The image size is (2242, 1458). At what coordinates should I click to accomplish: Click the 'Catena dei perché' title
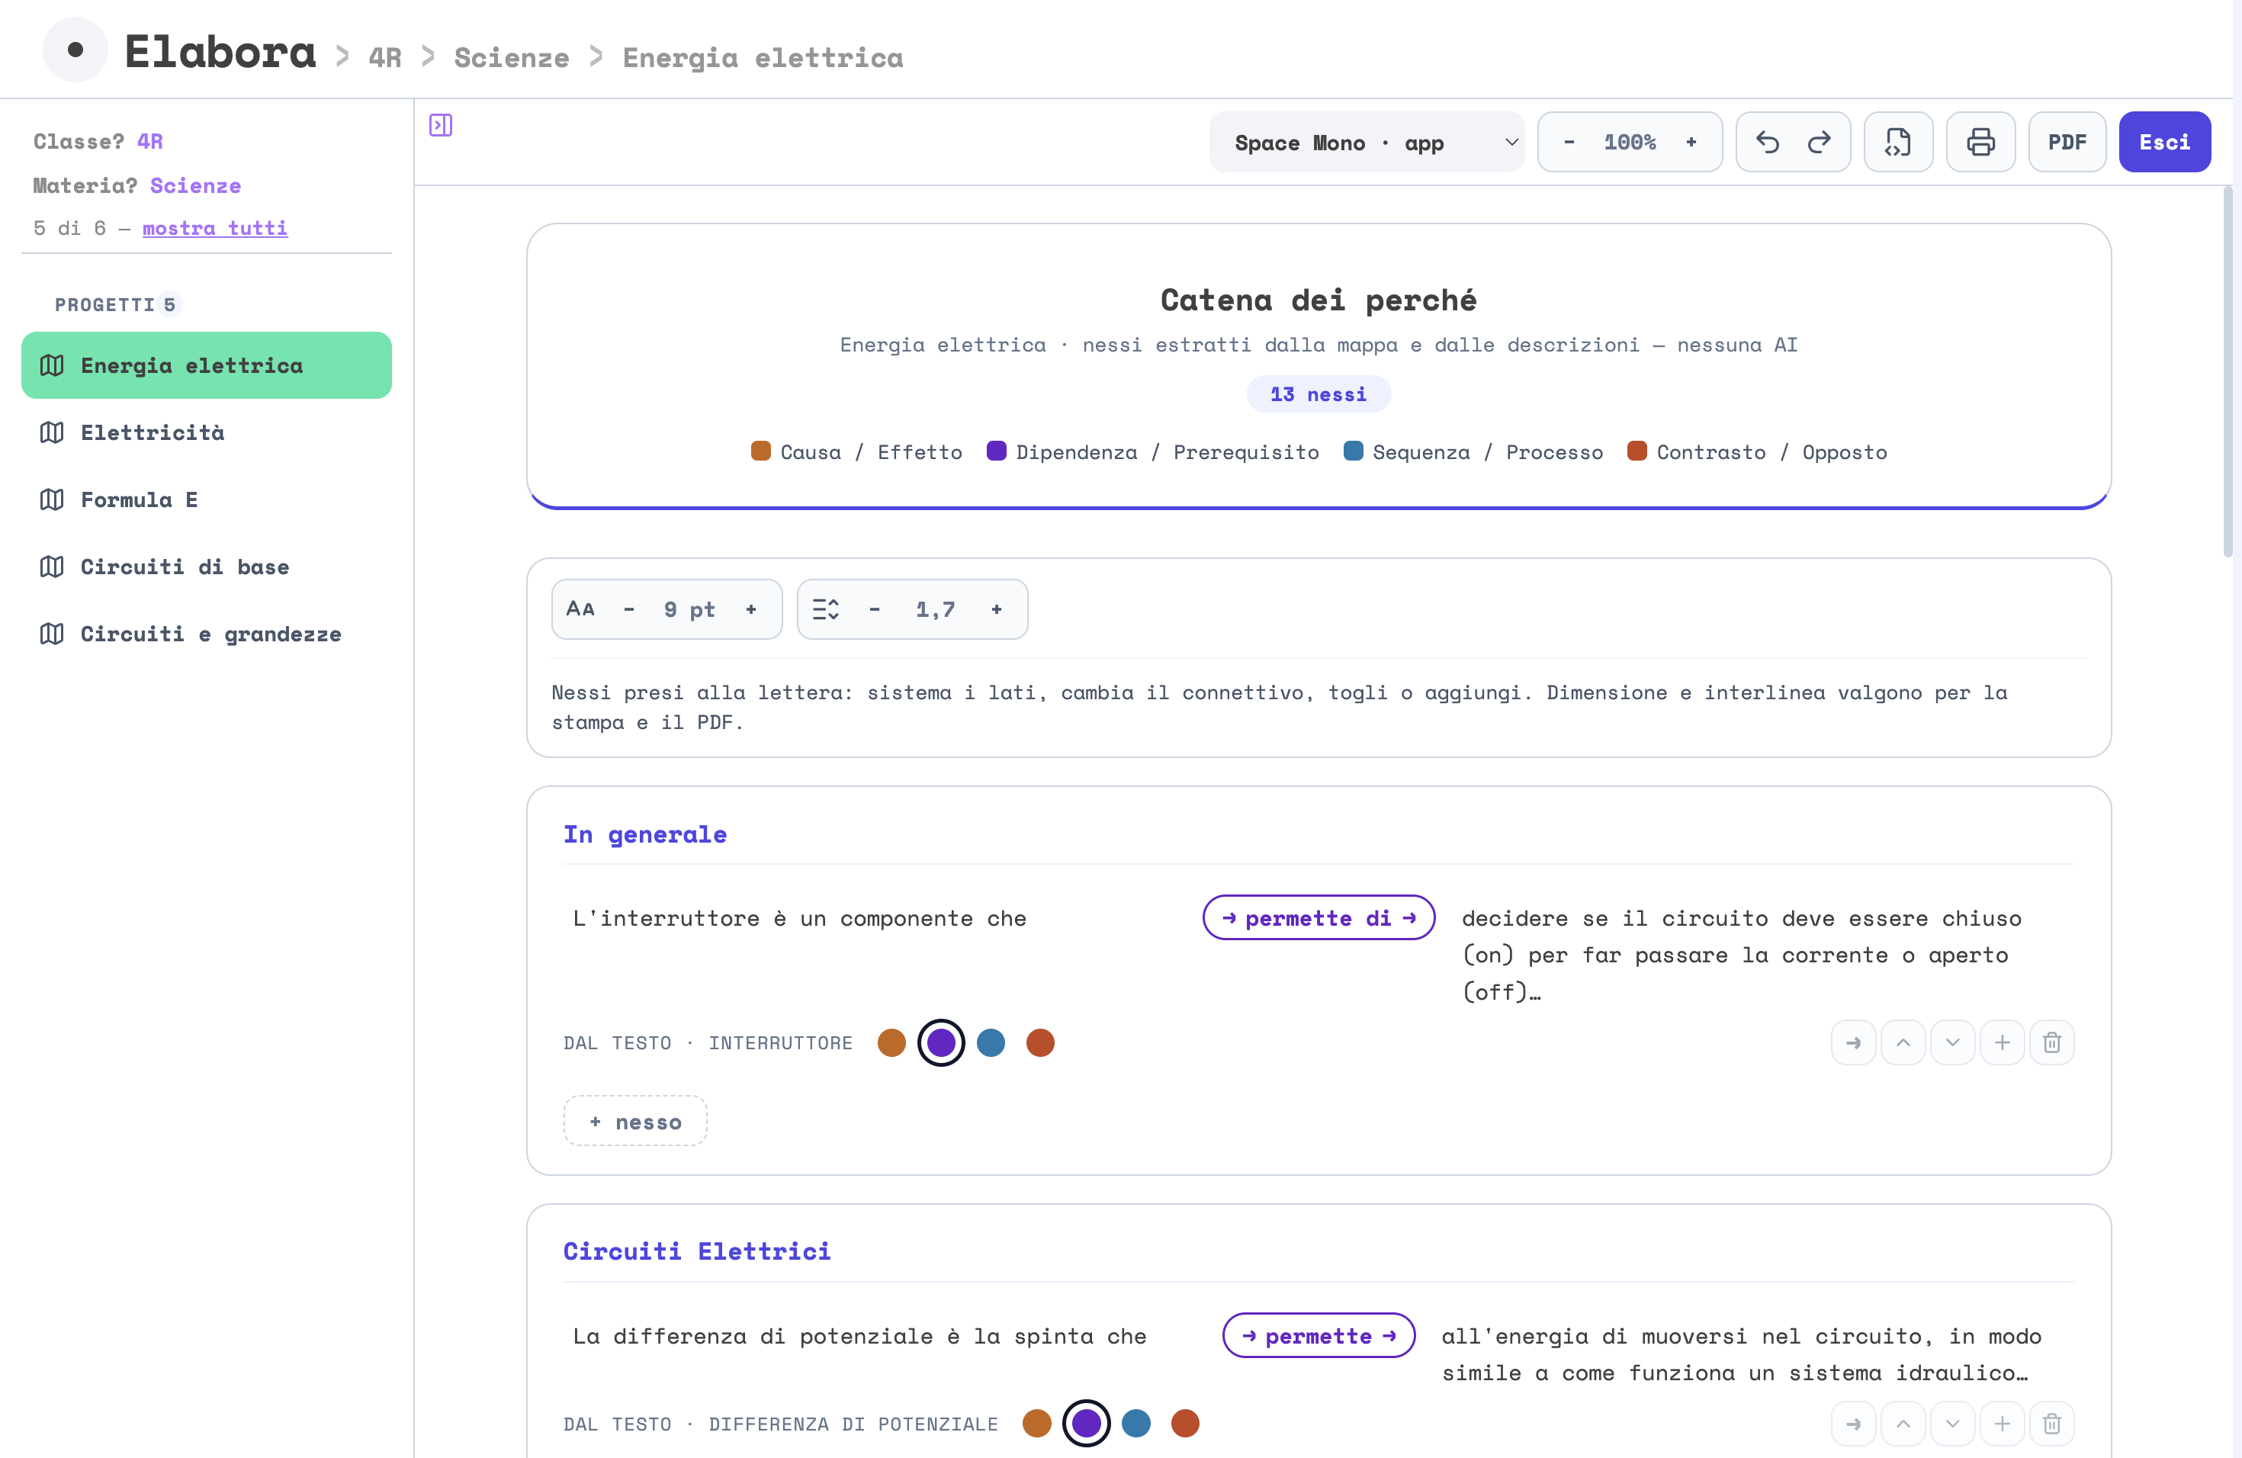coord(1318,300)
